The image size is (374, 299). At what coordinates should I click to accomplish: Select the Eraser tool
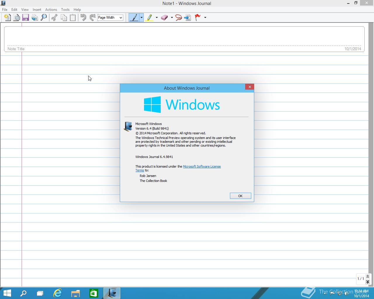click(x=165, y=18)
